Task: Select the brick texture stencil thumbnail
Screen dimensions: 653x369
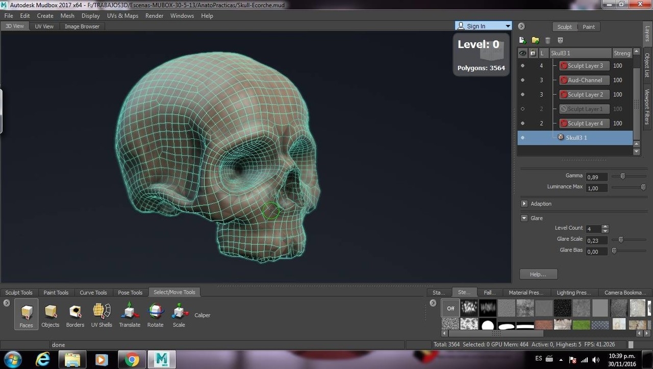Action: tap(544, 324)
